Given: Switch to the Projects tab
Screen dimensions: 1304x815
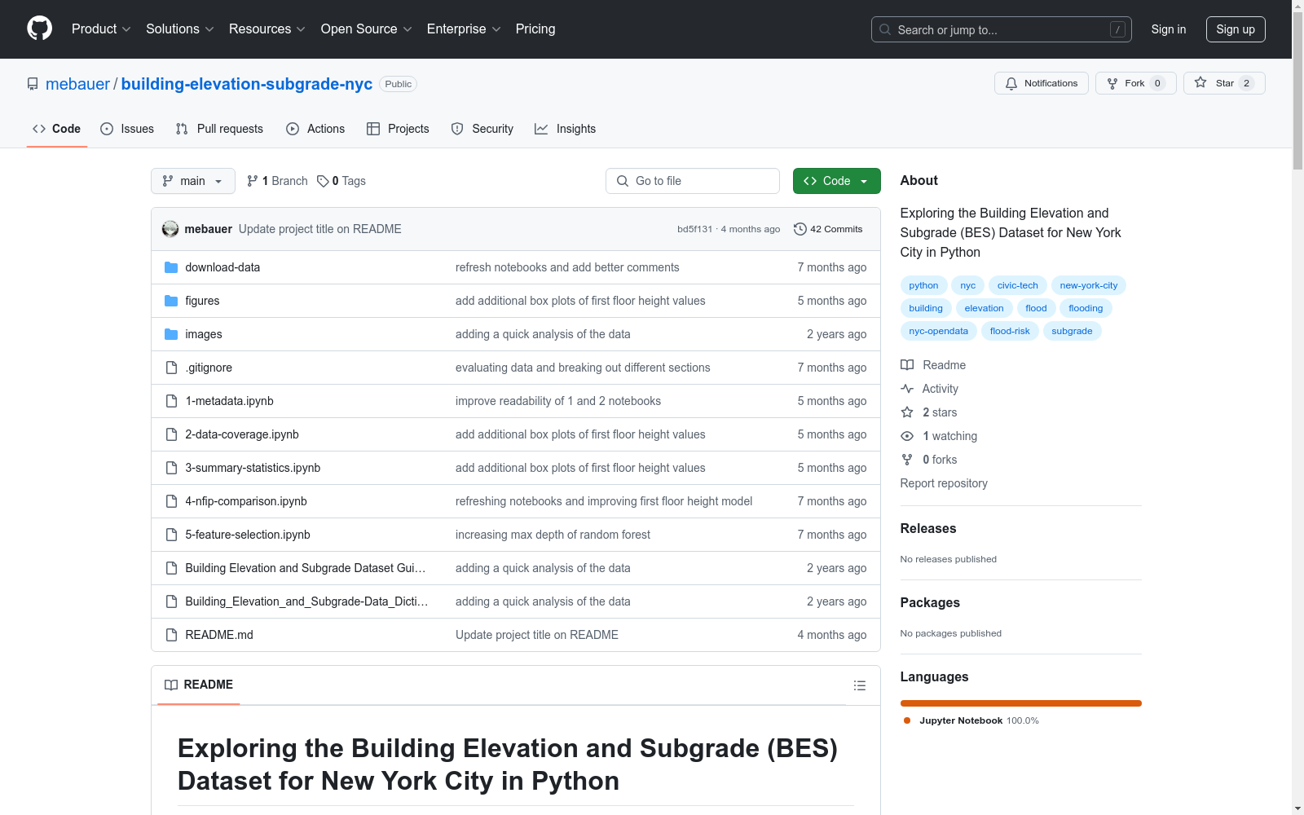Looking at the screenshot, I should click(x=398, y=129).
